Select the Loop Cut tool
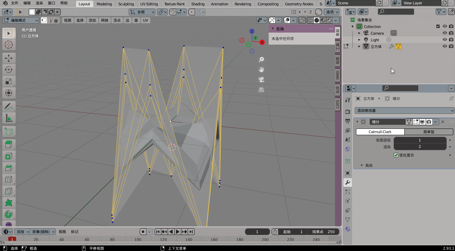The height and width of the screenshot is (251, 455). click(9, 179)
